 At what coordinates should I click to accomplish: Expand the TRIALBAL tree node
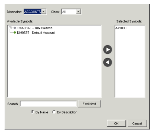coord(10,28)
